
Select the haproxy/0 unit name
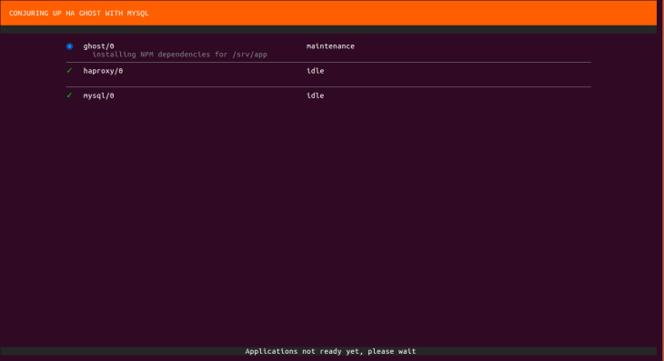click(103, 71)
